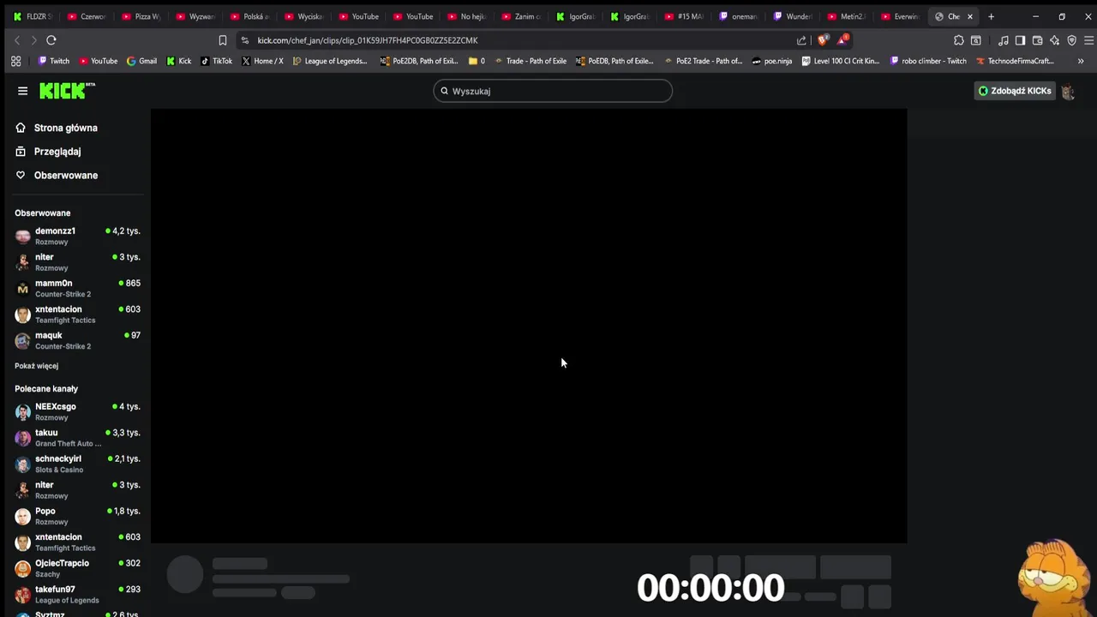The height and width of the screenshot is (617, 1097).
Task: Close the active Che tab
Action: pyautogui.click(x=970, y=16)
